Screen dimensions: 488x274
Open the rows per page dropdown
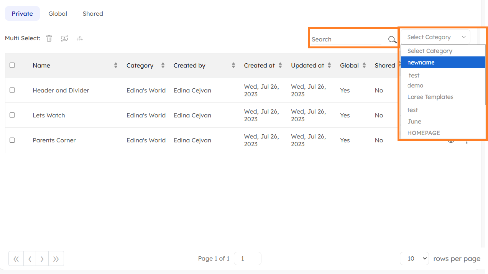(414, 259)
